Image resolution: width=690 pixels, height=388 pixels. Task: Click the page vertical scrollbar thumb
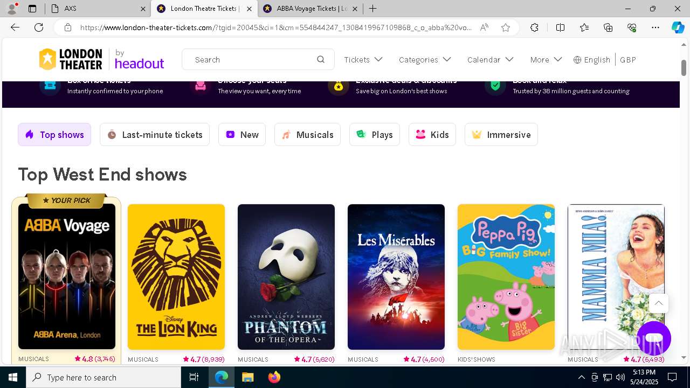tap(684, 67)
